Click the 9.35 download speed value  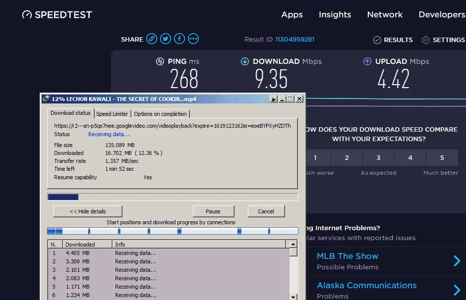(x=271, y=79)
